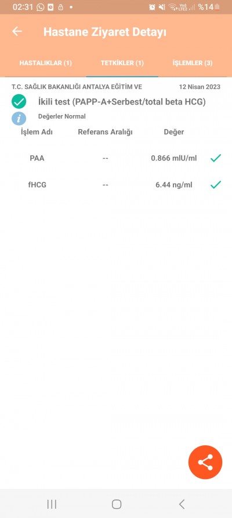Tap the blue info icon
Viewport: 232px width, 518px height.
point(19,118)
